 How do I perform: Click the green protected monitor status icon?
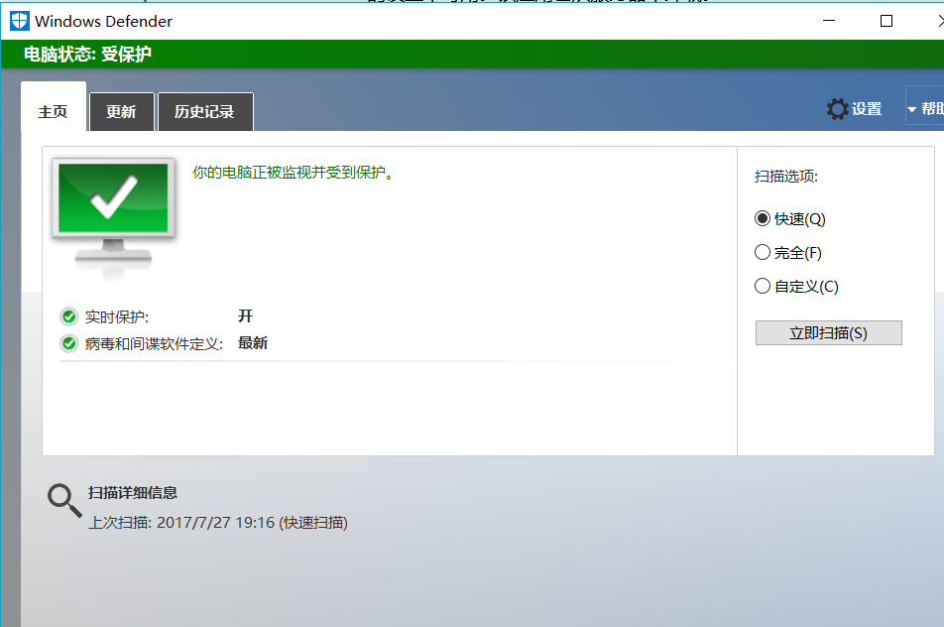pyautogui.click(x=113, y=218)
